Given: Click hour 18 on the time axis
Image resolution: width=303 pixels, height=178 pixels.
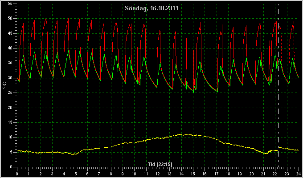Looking at the screenshot, I should tap(229, 174).
